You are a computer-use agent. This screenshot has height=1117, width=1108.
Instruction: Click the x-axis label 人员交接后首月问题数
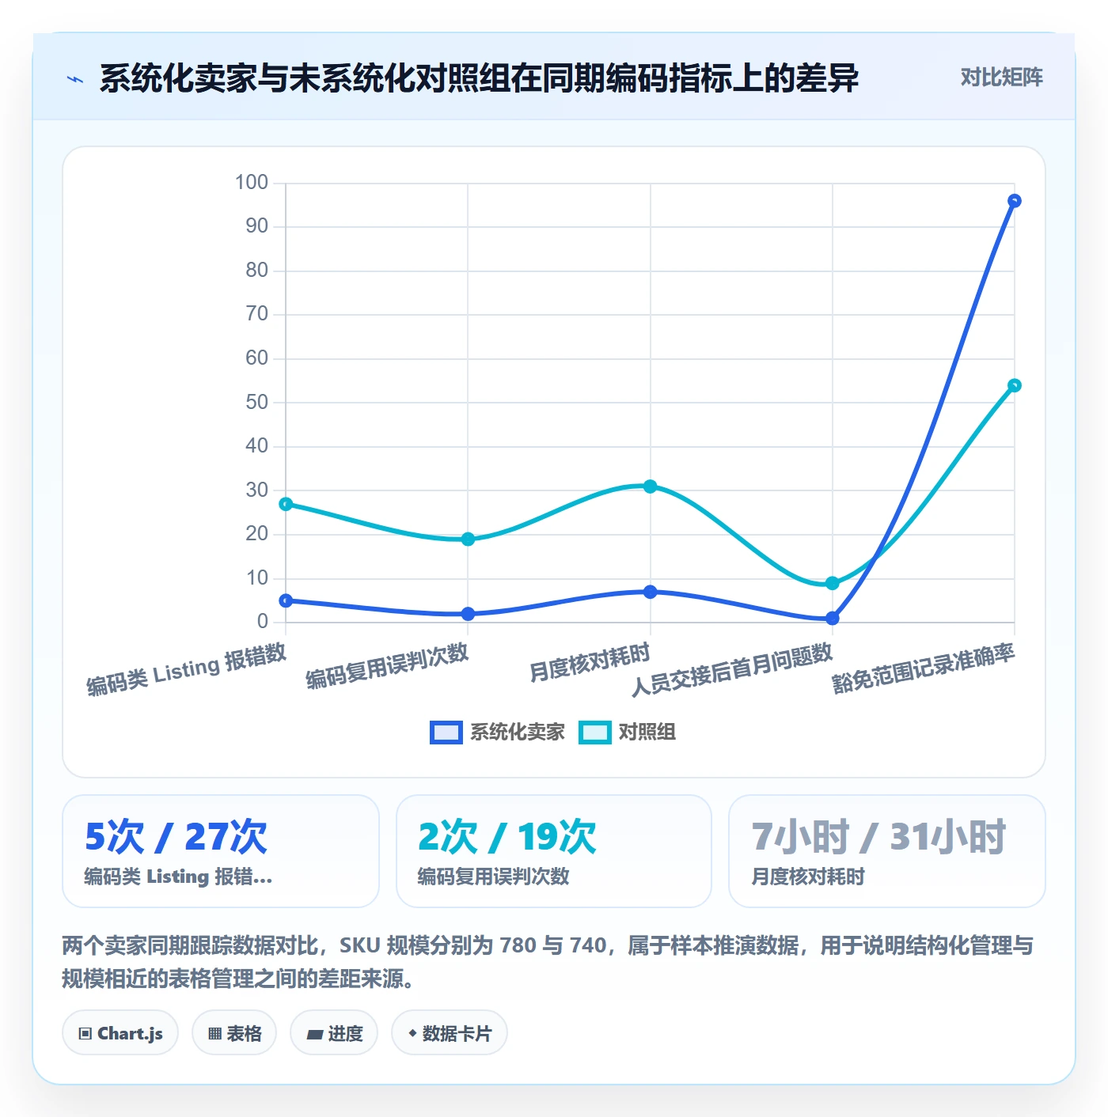point(732,669)
